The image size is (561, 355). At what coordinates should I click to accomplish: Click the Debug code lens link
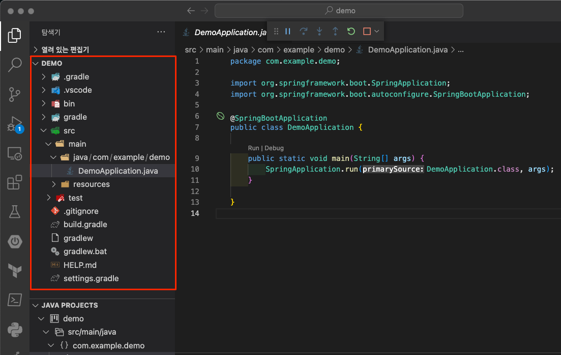274,148
